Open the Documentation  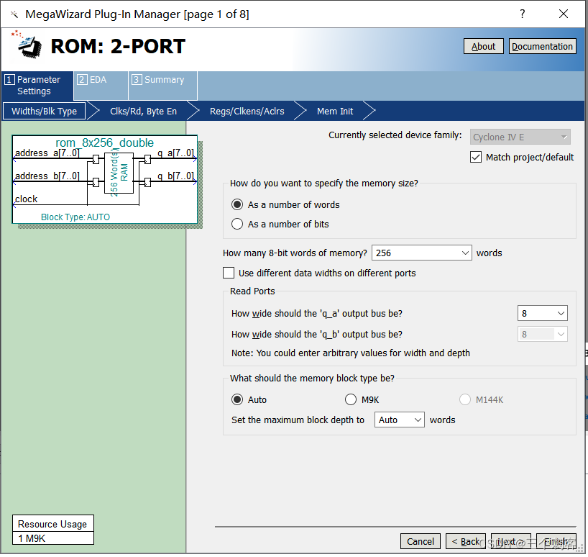pyautogui.click(x=542, y=46)
